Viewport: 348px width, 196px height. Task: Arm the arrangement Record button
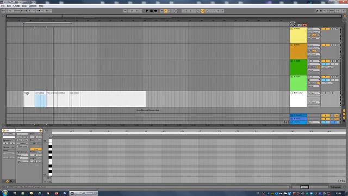pyautogui.click(x=156, y=11)
